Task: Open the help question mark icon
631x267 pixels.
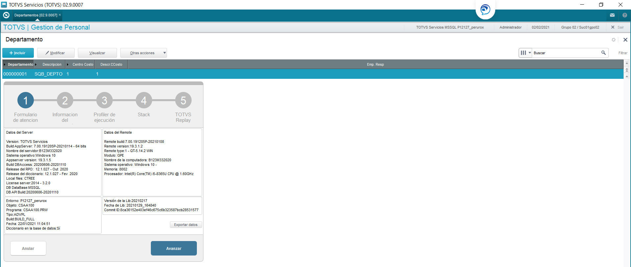Action: tap(625, 15)
